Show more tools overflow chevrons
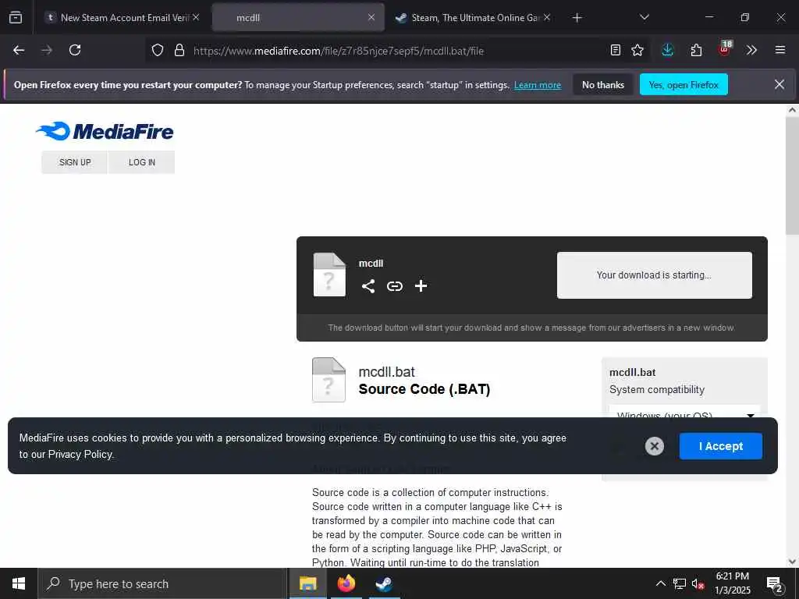 click(x=751, y=50)
